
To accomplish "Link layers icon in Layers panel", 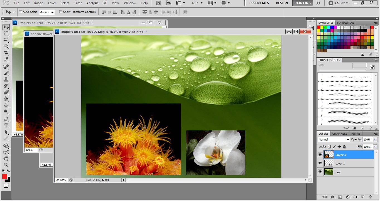I will (x=325, y=197).
